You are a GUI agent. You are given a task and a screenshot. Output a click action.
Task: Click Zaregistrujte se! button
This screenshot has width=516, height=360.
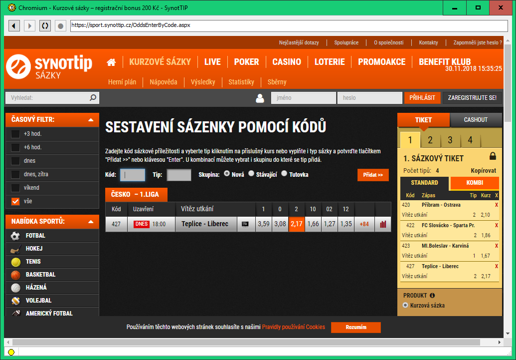tap(472, 98)
